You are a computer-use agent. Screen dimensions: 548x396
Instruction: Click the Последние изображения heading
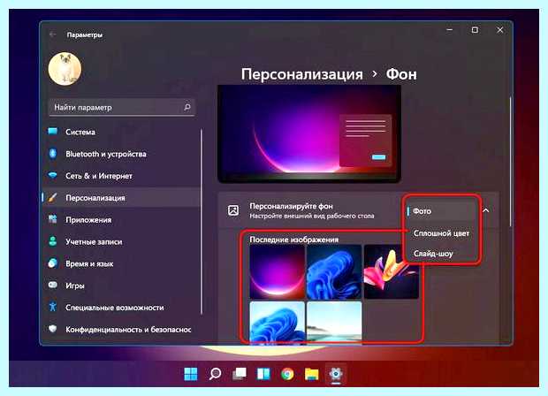[x=294, y=240]
